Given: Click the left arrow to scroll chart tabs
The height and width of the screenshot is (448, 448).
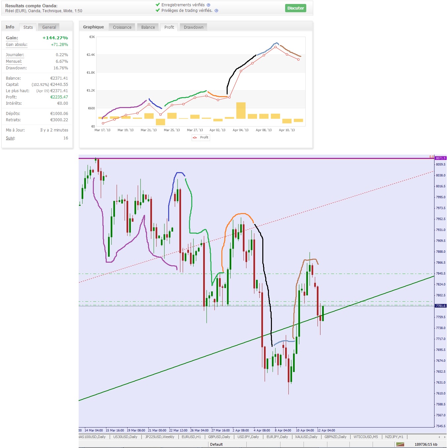Looking at the screenshot, I should pyautogui.click(x=439, y=437).
